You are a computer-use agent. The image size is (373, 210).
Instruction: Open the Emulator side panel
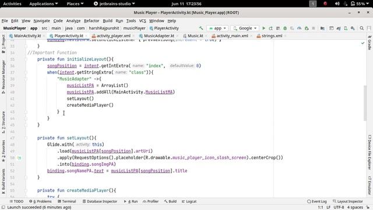click(370, 185)
